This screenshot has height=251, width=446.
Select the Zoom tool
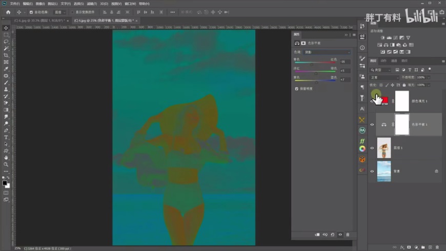(6, 164)
